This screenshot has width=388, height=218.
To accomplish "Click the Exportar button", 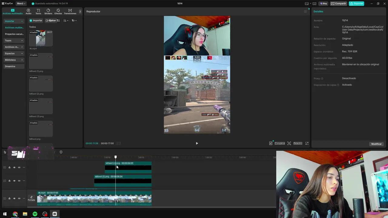I will [x=356, y=4].
